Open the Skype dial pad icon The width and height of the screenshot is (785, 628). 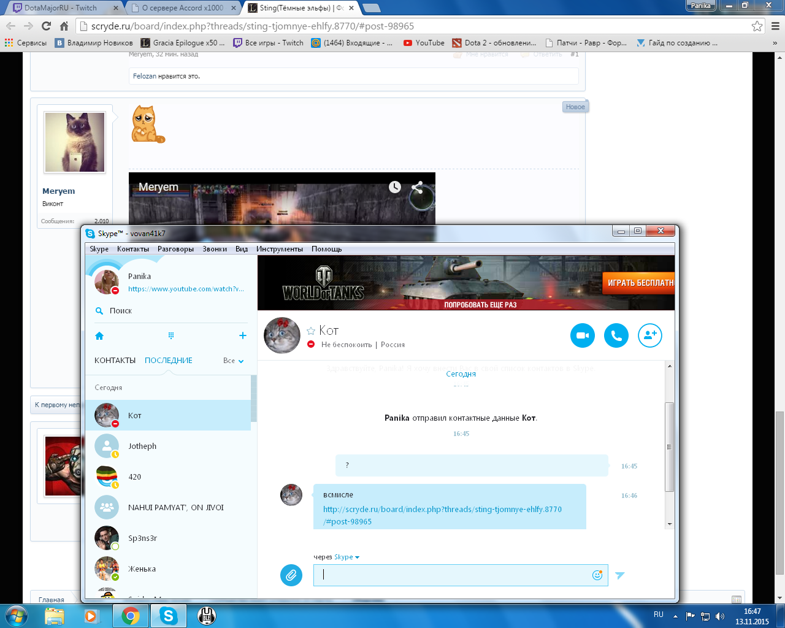[171, 335]
